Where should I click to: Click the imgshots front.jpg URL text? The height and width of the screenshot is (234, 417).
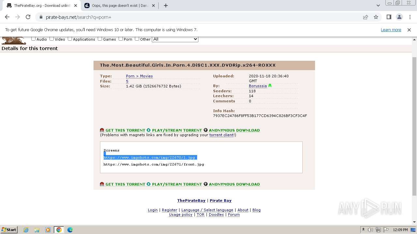click(154, 164)
